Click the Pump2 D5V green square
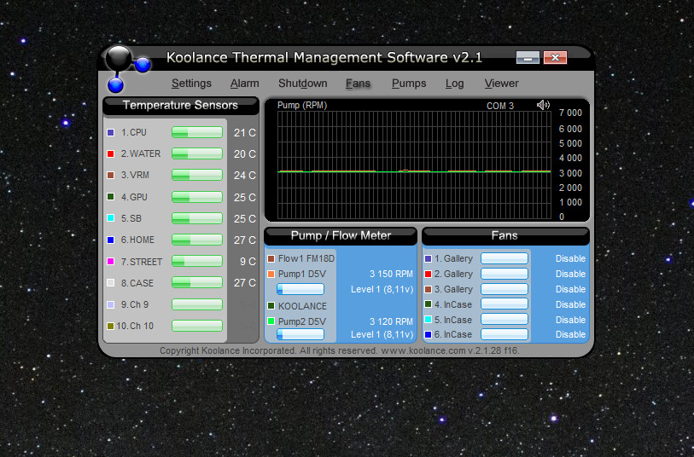The width and height of the screenshot is (694, 457). click(x=271, y=321)
